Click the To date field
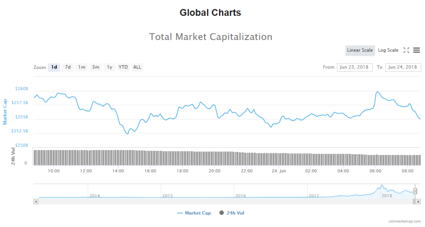 [403, 67]
